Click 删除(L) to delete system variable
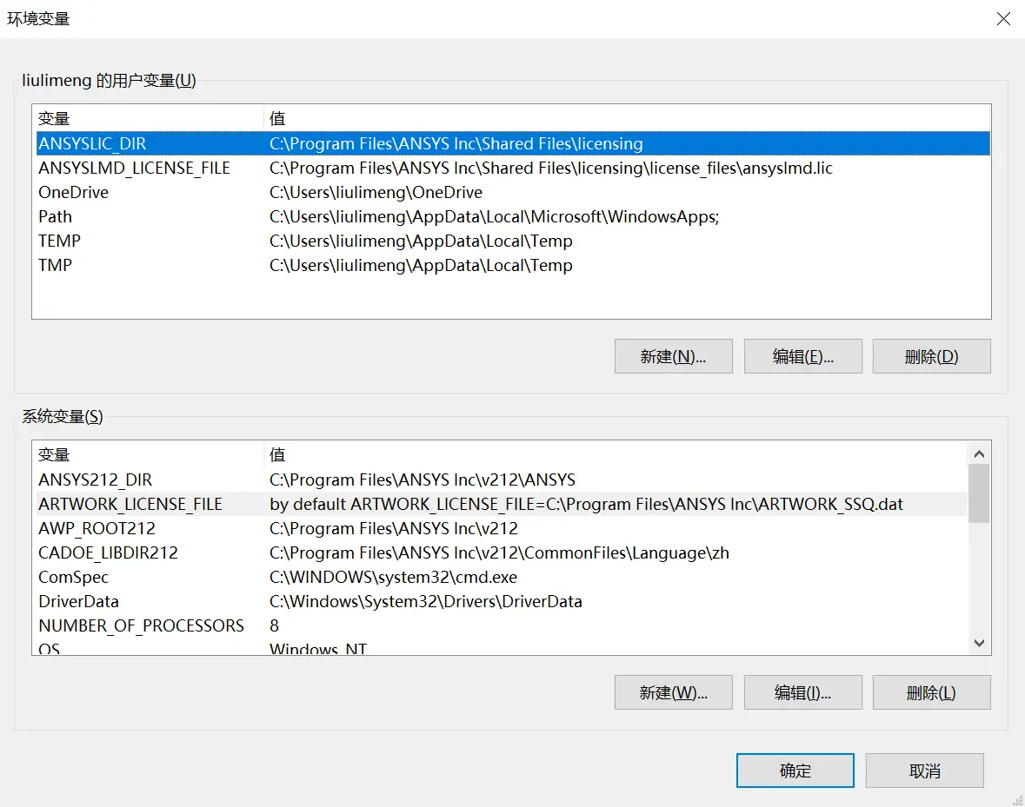The image size is (1025, 807). click(x=931, y=692)
